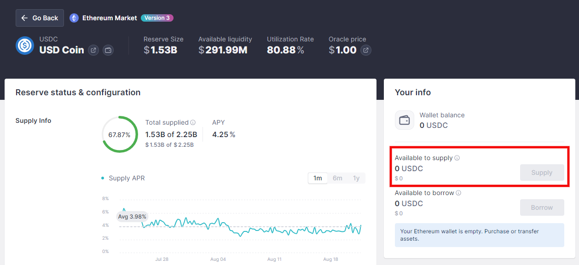Click the Supply APR line chart
Image resolution: width=579 pixels, height=265 pixels.
pos(241,225)
